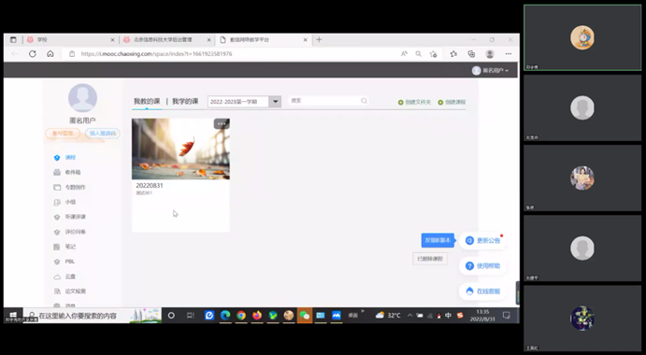
Task: Select the 我教的课 tab
Action: [147, 101]
